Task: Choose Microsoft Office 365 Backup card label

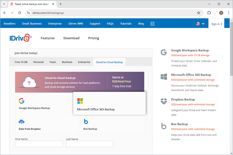Action: (x=96, y=109)
